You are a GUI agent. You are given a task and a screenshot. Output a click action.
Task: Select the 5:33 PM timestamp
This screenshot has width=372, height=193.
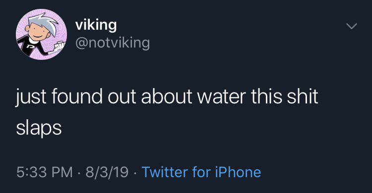click(44, 172)
